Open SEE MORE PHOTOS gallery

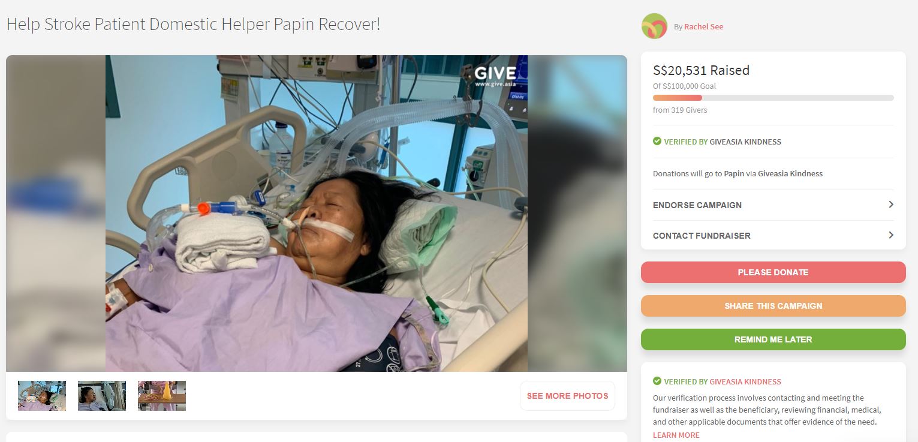click(x=567, y=396)
